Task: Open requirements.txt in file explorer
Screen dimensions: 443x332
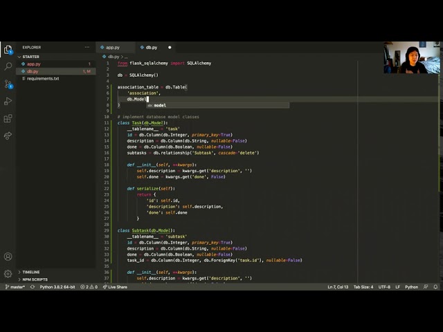Action: click(56, 78)
